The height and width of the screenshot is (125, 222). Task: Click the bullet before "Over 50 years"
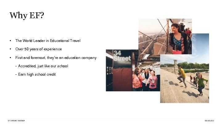[10, 49]
